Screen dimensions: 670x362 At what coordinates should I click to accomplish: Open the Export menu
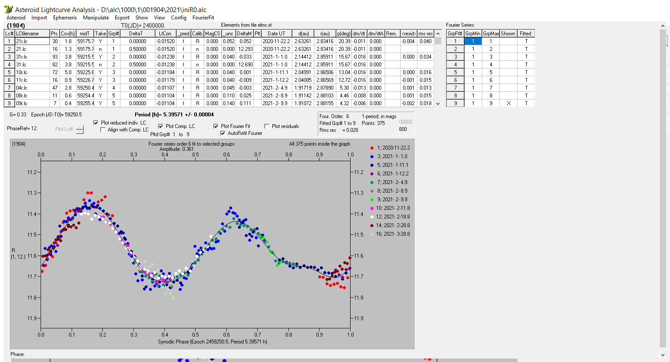(x=122, y=18)
